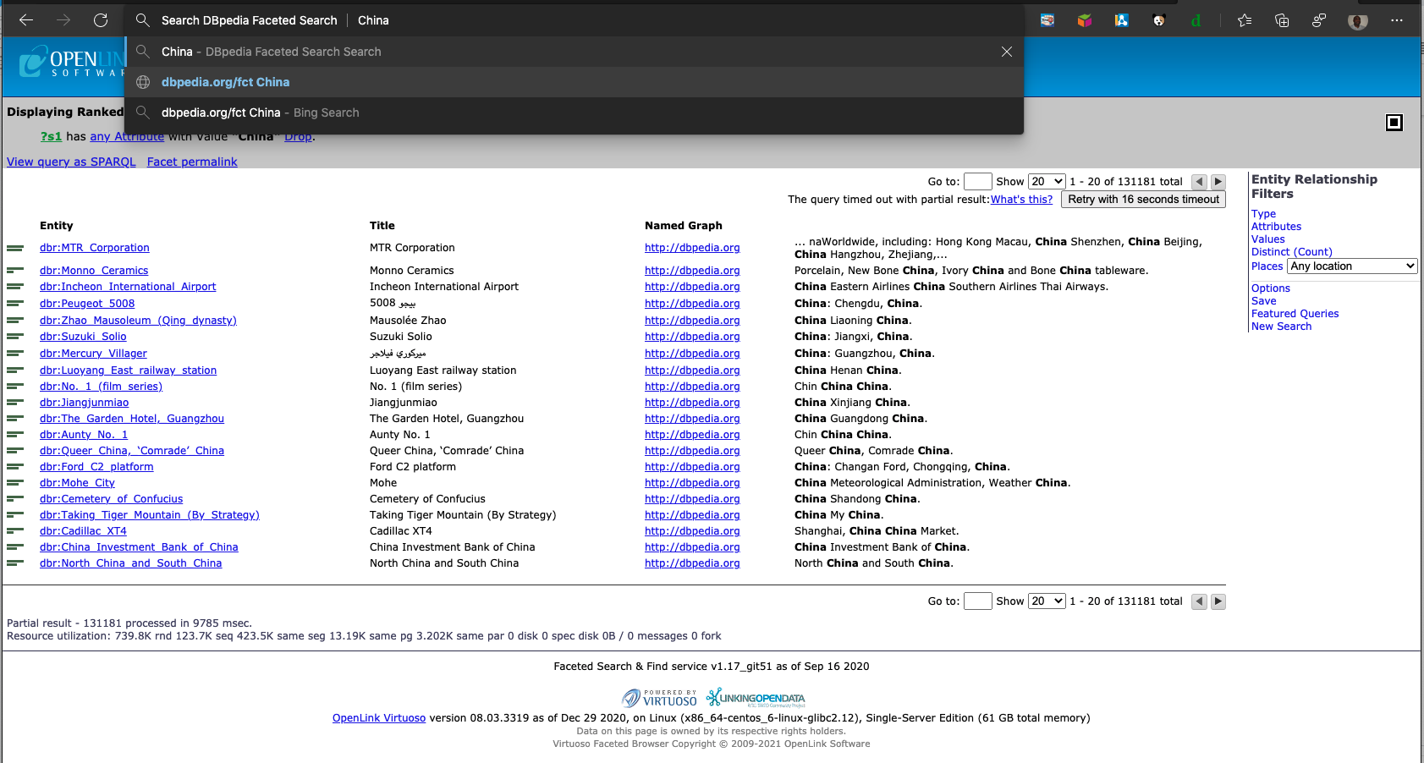Open the OpenLink Virtuoso footer link
1424x763 pixels.
pyautogui.click(x=379, y=718)
